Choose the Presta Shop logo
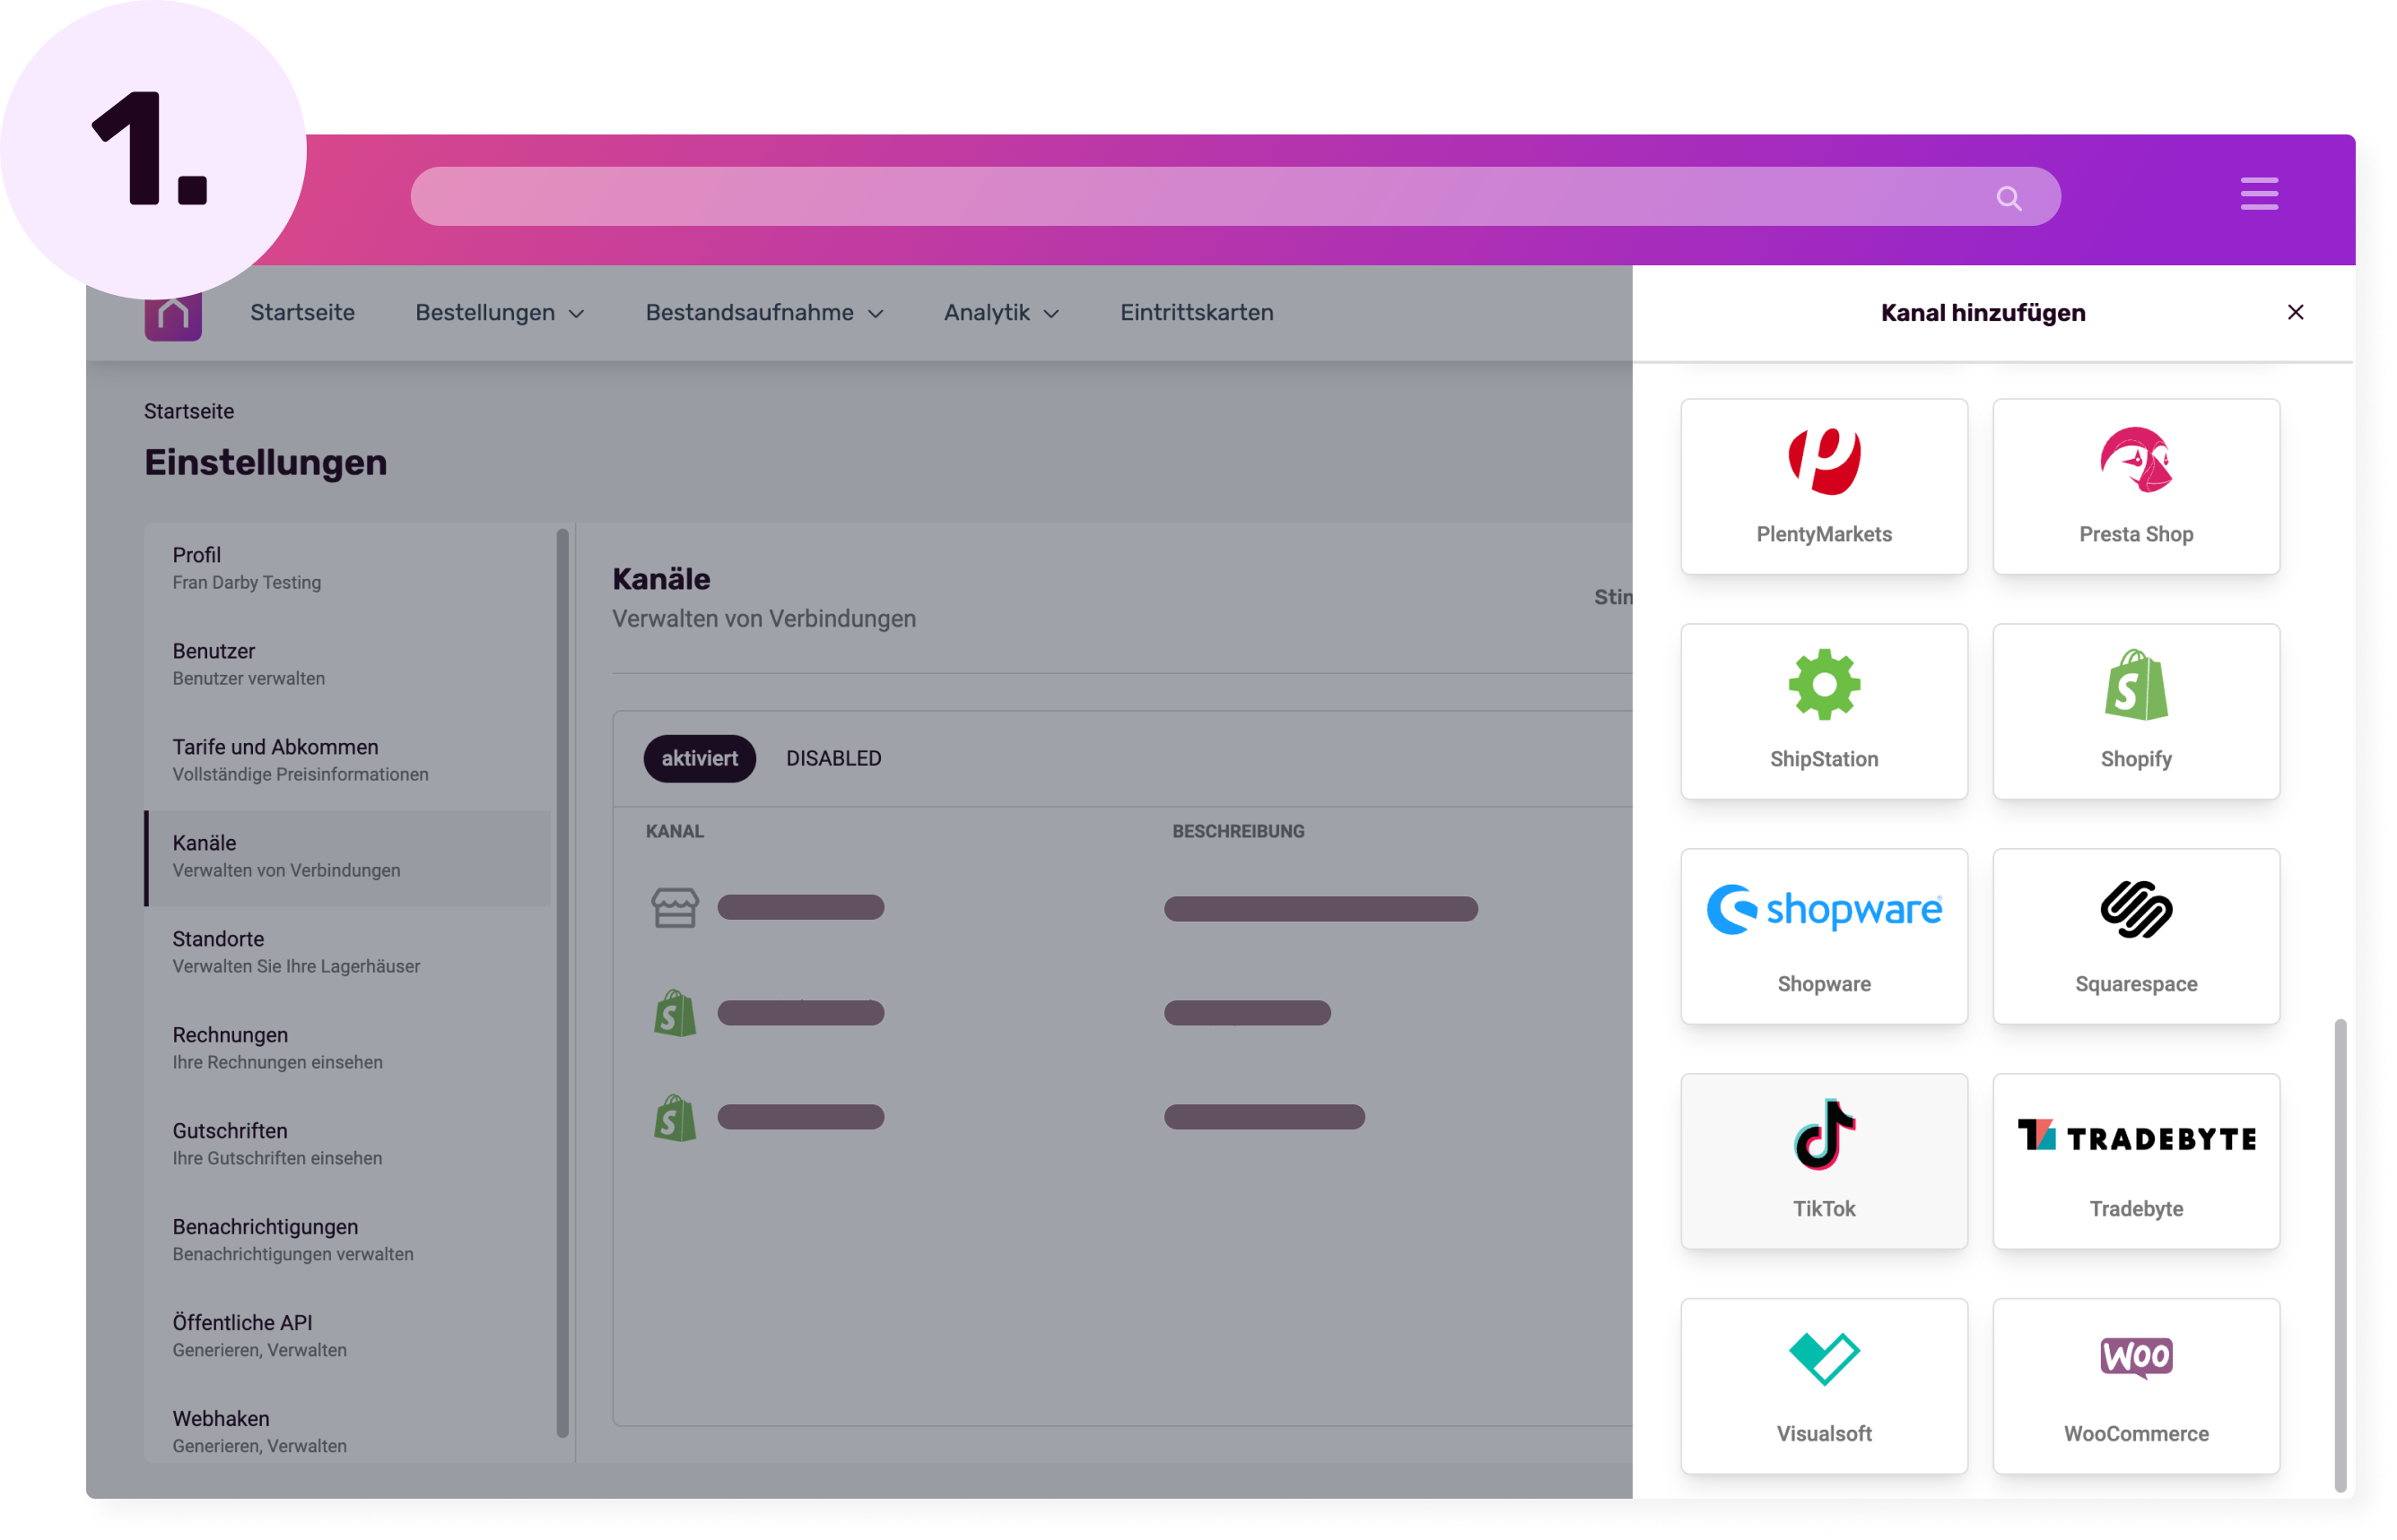Image resolution: width=2397 pixels, height=1540 pixels. click(x=2135, y=461)
